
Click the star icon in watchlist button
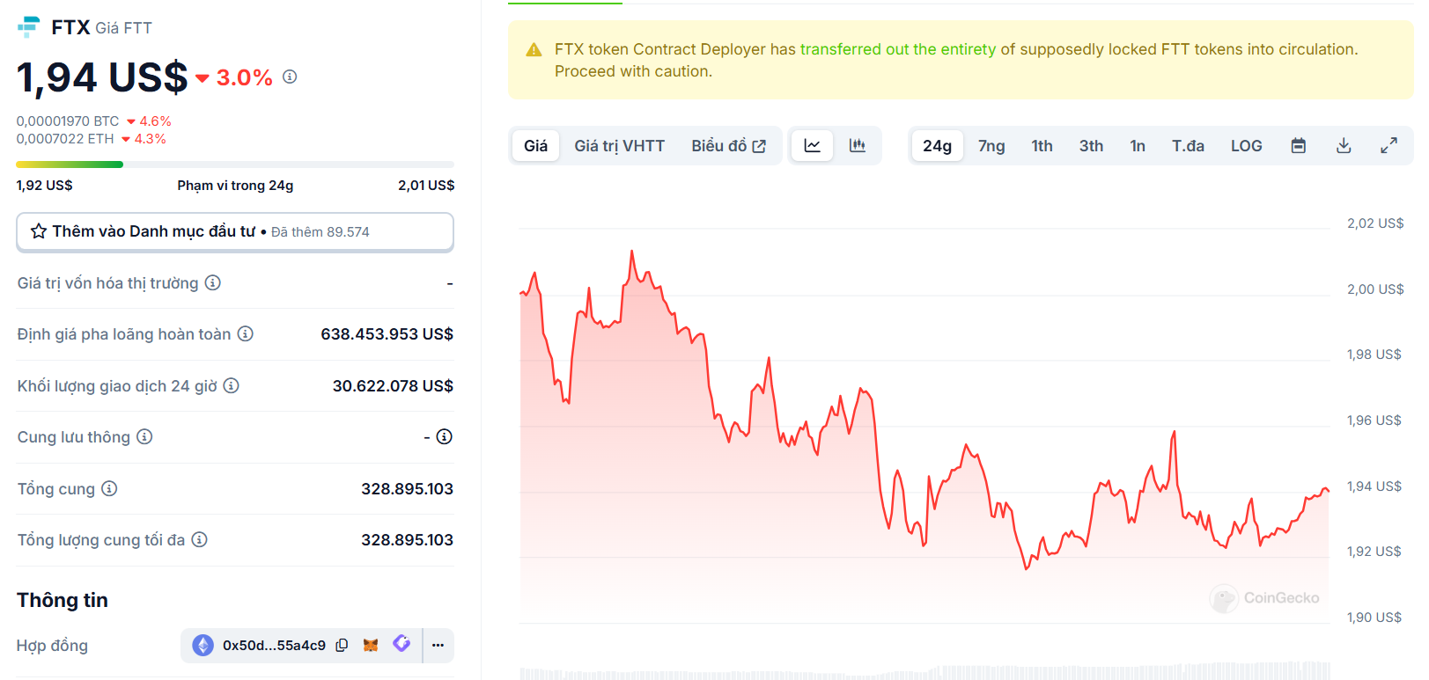click(x=39, y=231)
